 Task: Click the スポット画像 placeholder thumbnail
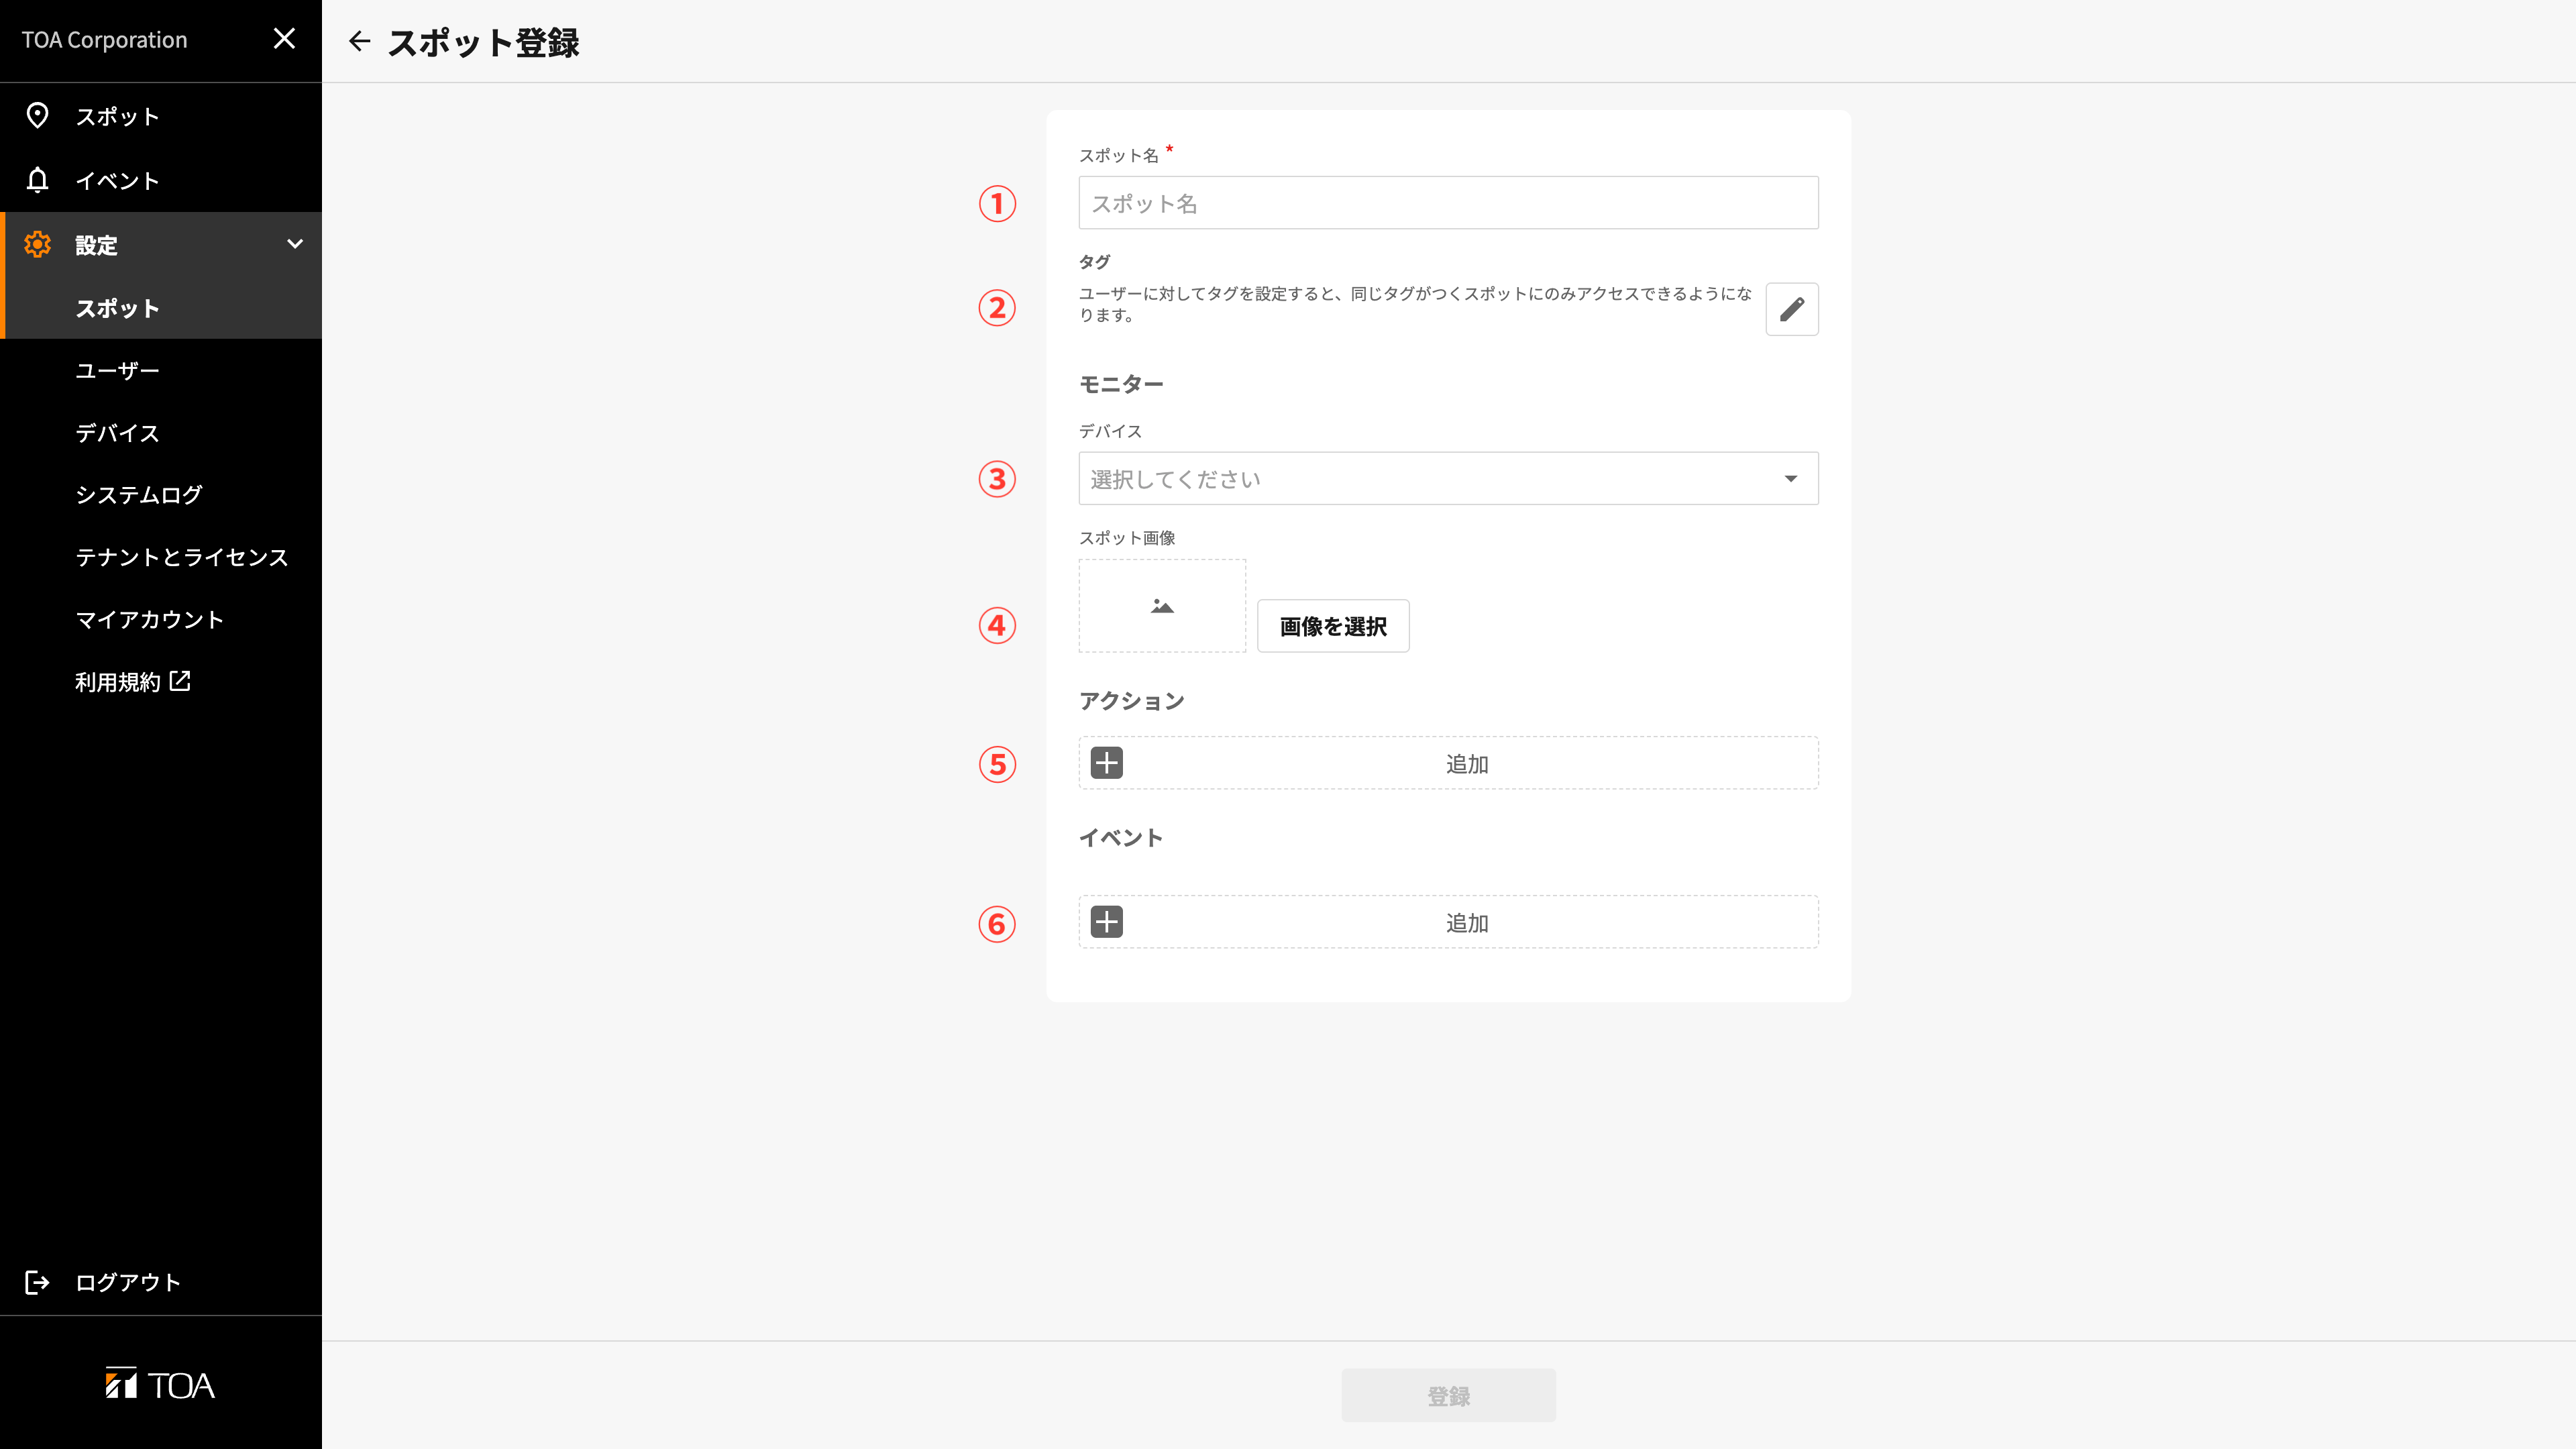(x=1162, y=606)
